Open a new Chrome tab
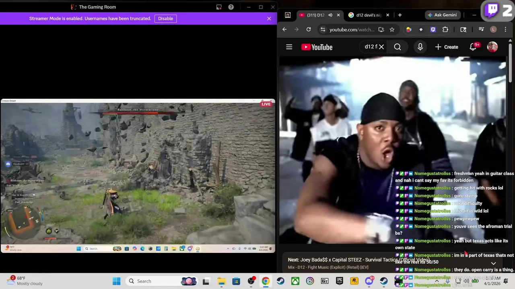Image resolution: width=515 pixels, height=289 pixels. click(400, 15)
